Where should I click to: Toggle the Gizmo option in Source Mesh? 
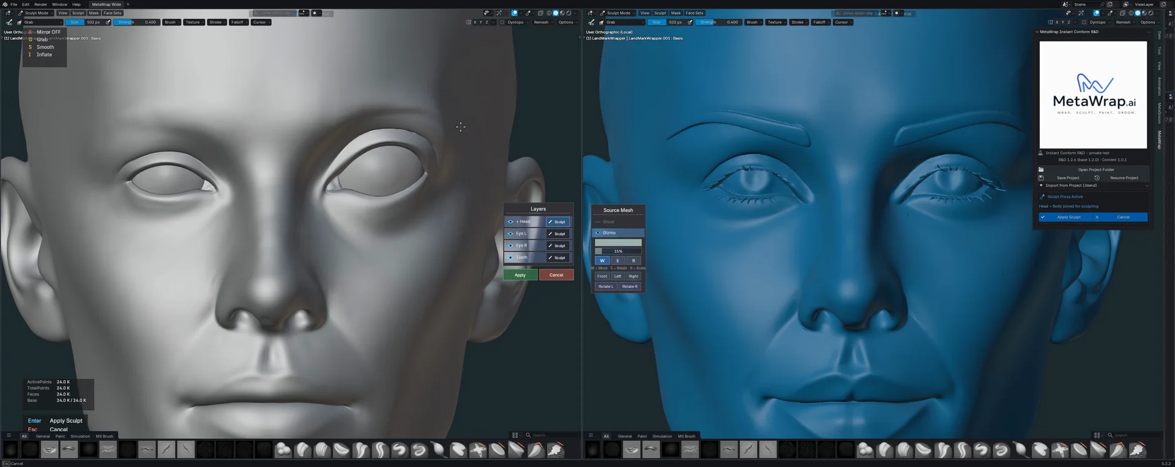pos(618,233)
